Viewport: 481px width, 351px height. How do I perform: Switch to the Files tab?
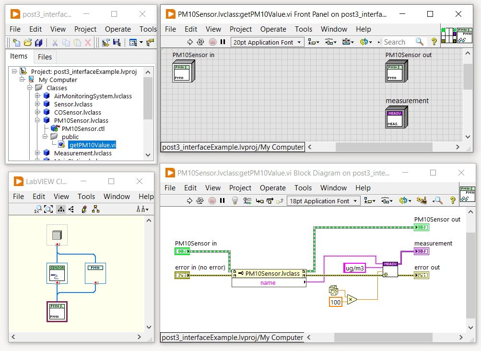[45, 57]
